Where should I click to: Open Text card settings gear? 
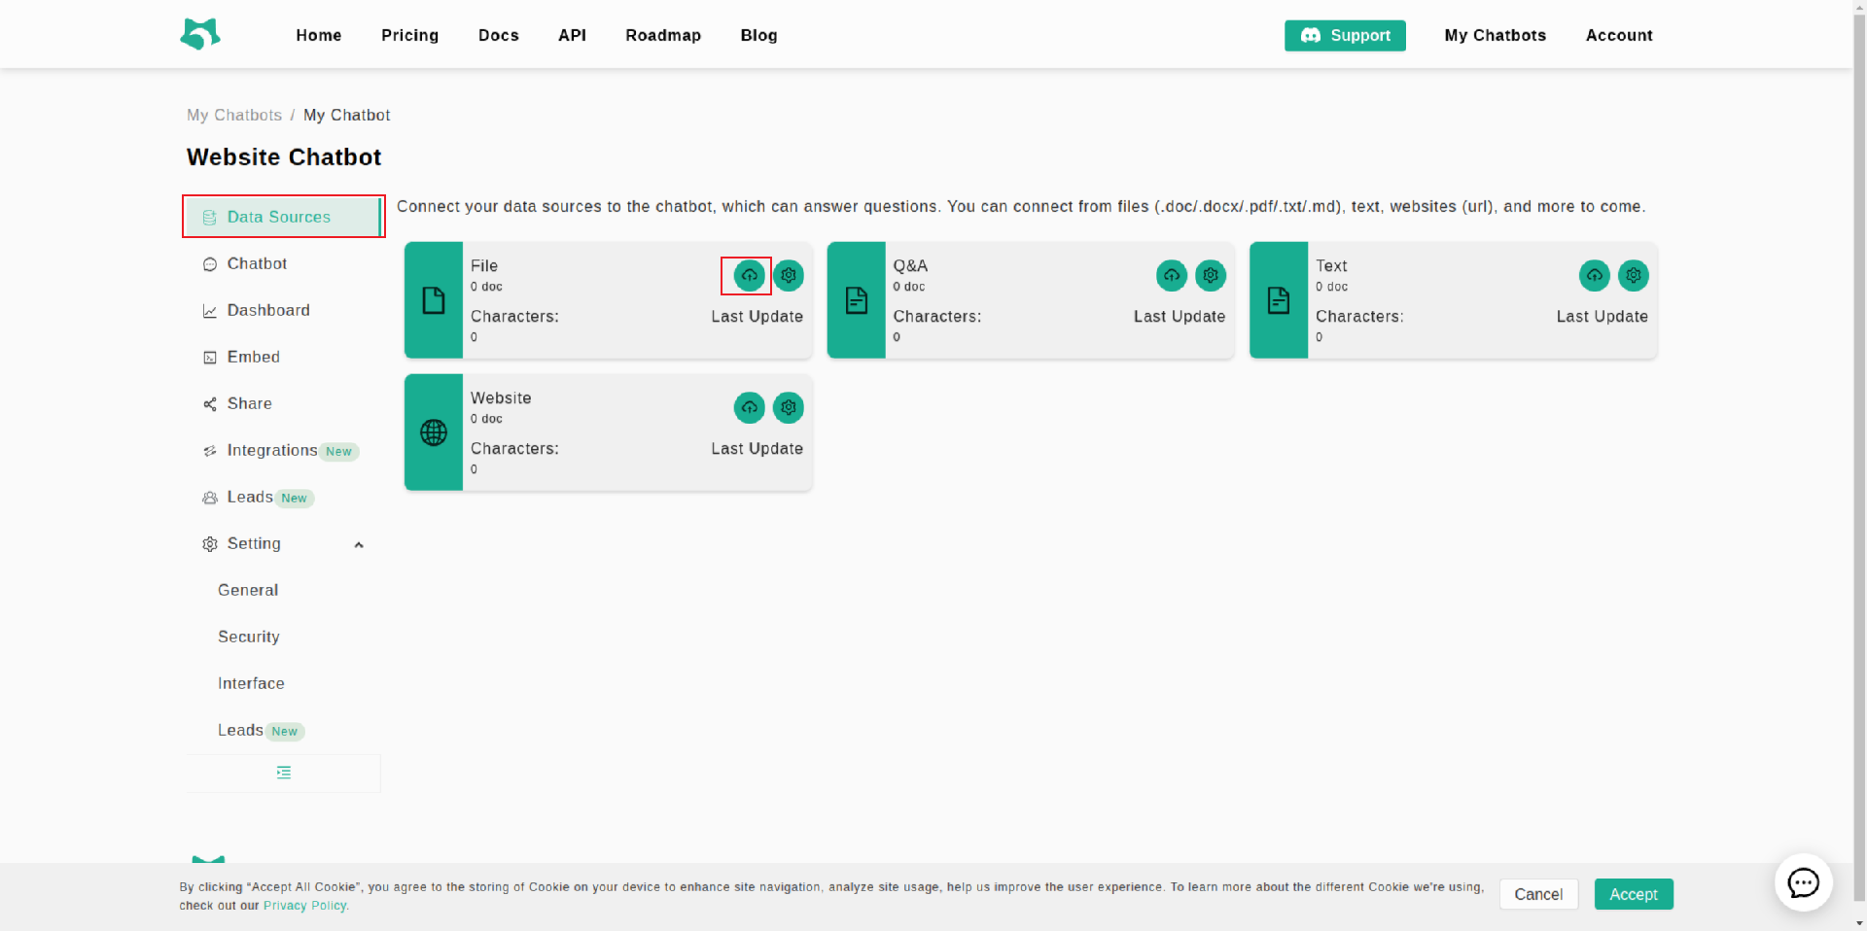1634,276
